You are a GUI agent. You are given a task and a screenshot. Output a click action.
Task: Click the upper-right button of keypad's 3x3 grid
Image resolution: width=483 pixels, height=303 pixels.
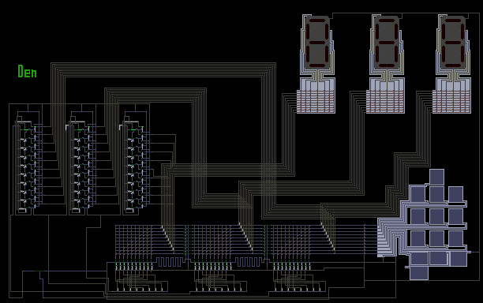point(455,194)
